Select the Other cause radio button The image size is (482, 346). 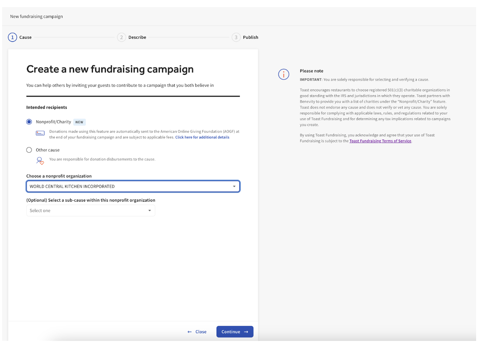click(x=29, y=150)
